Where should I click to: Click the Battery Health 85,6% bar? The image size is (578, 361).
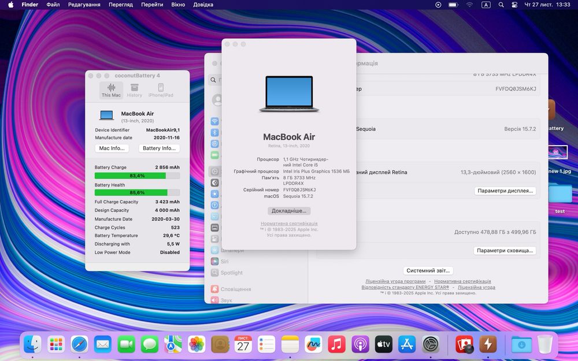(x=137, y=192)
